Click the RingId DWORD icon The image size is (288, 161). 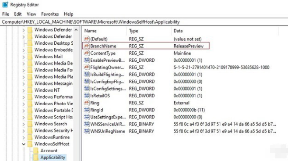coord(87,110)
